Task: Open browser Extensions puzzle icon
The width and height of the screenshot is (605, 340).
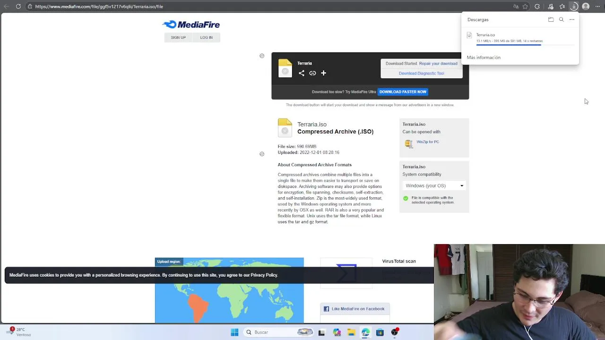Action: click(537, 6)
